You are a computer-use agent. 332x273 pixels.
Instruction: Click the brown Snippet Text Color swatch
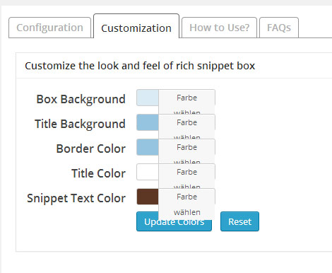pos(148,197)
